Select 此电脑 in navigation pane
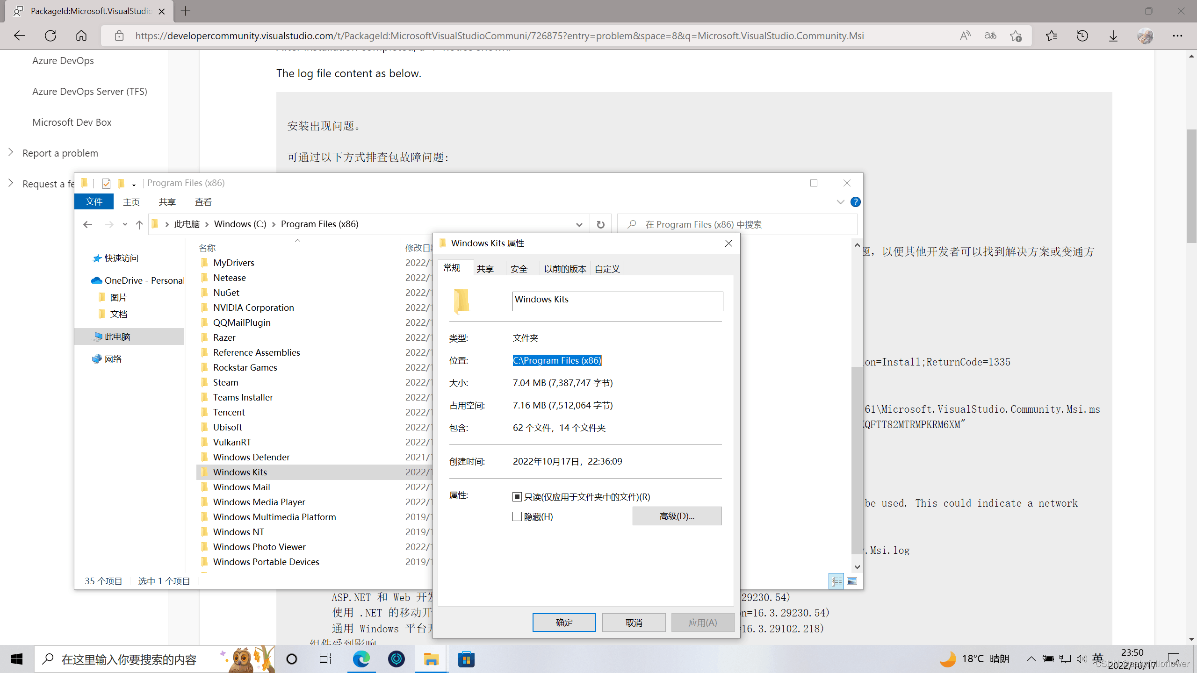Image resolution: width=1197 pixels, height=673 pixels. click(x=130, y=336)
